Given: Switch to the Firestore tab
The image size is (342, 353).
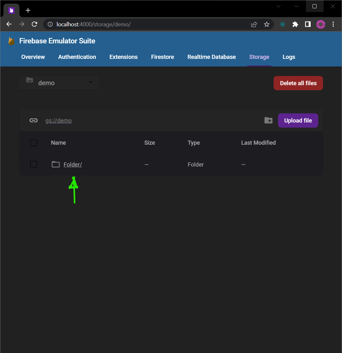Looking at the screenshot, I should click(x=162, y=57).
